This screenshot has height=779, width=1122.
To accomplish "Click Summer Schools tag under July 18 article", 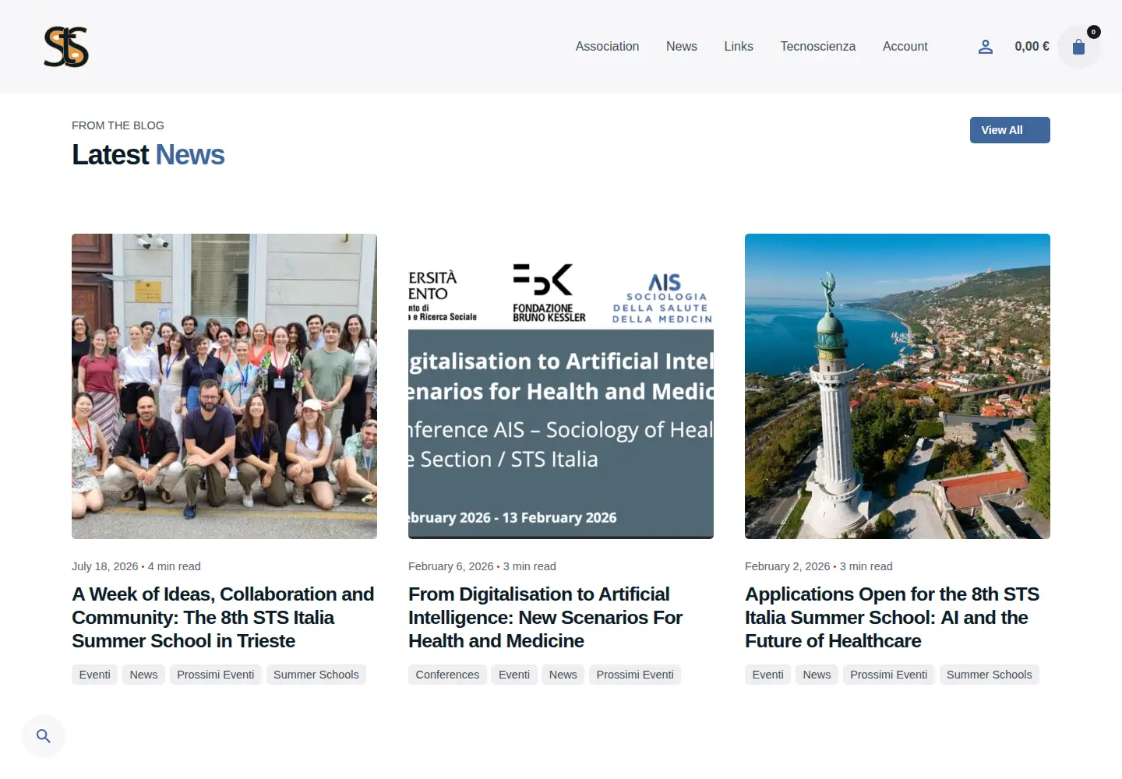I will [x=316, y=675].
